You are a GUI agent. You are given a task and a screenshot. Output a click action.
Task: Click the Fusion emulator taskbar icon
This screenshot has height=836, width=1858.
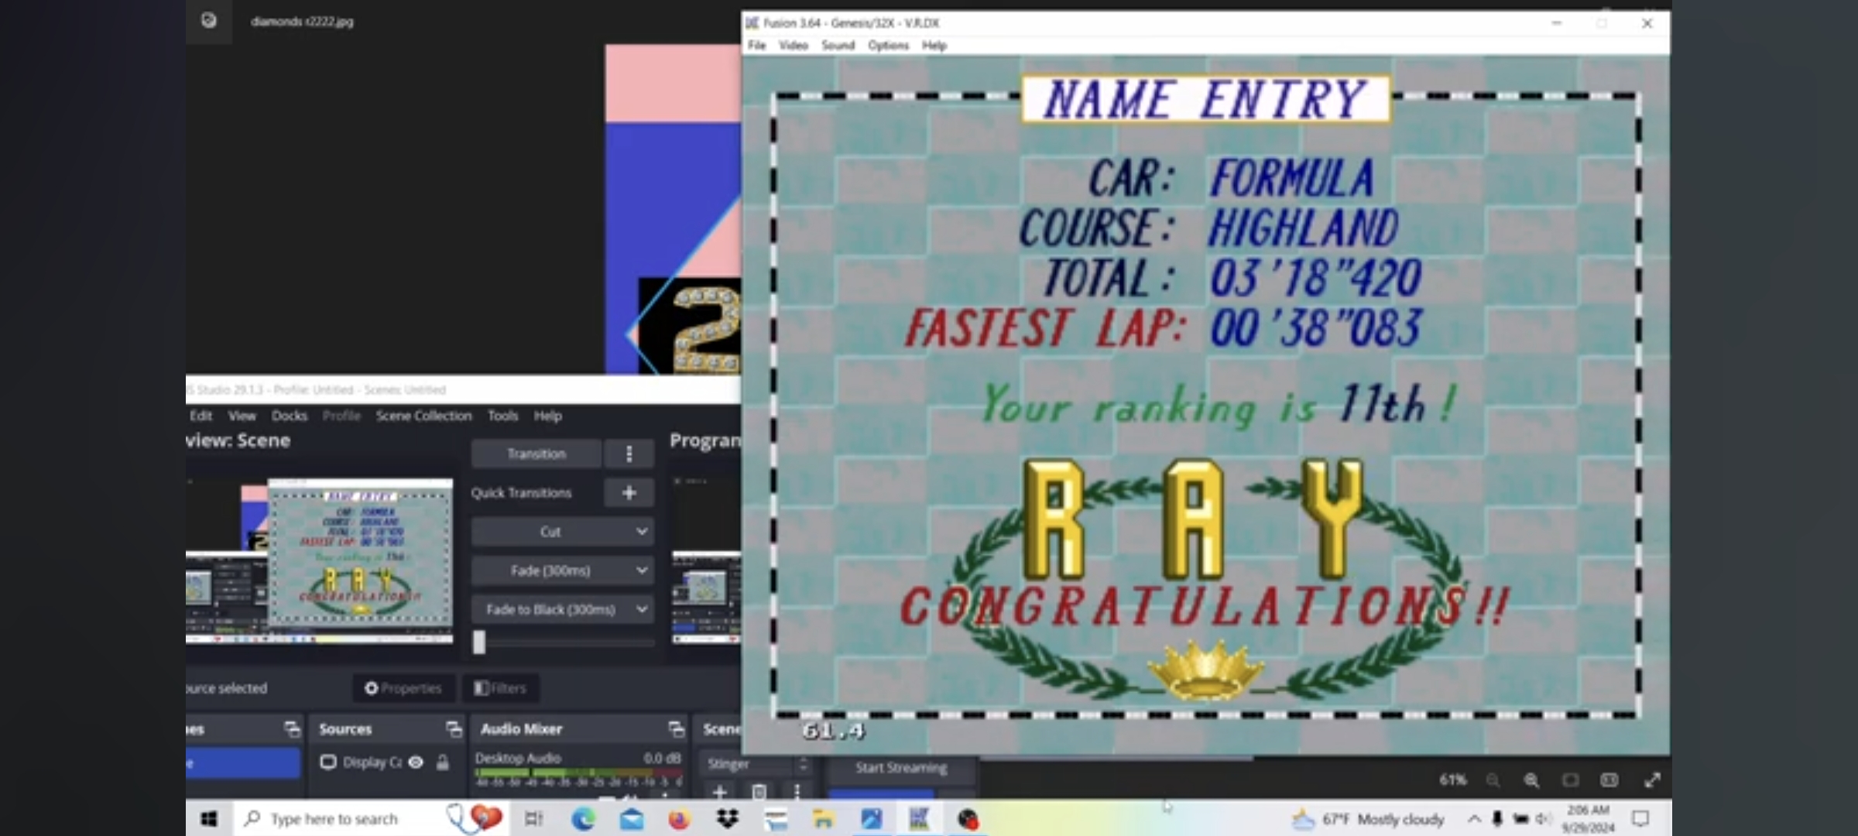(919, 819)
